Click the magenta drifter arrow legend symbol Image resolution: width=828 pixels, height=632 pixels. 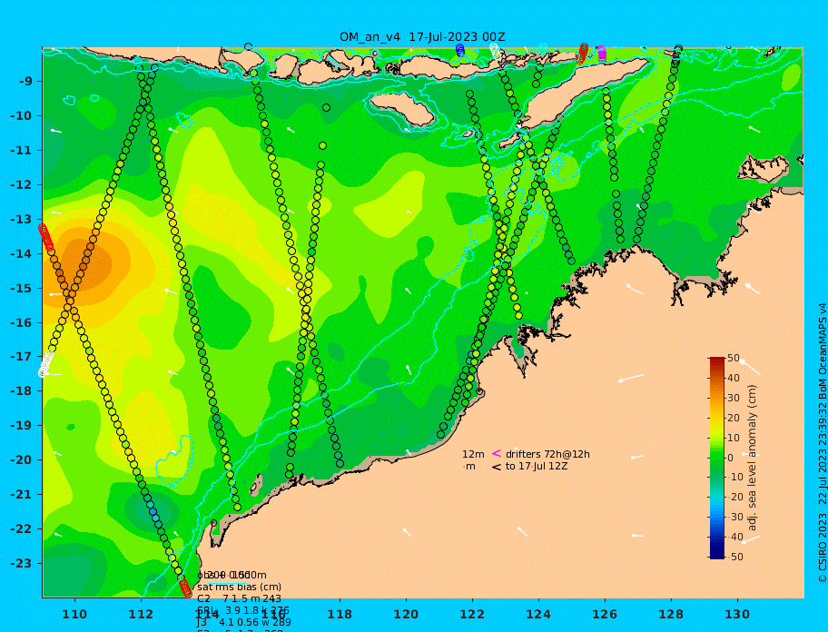(x=497, y=453)
